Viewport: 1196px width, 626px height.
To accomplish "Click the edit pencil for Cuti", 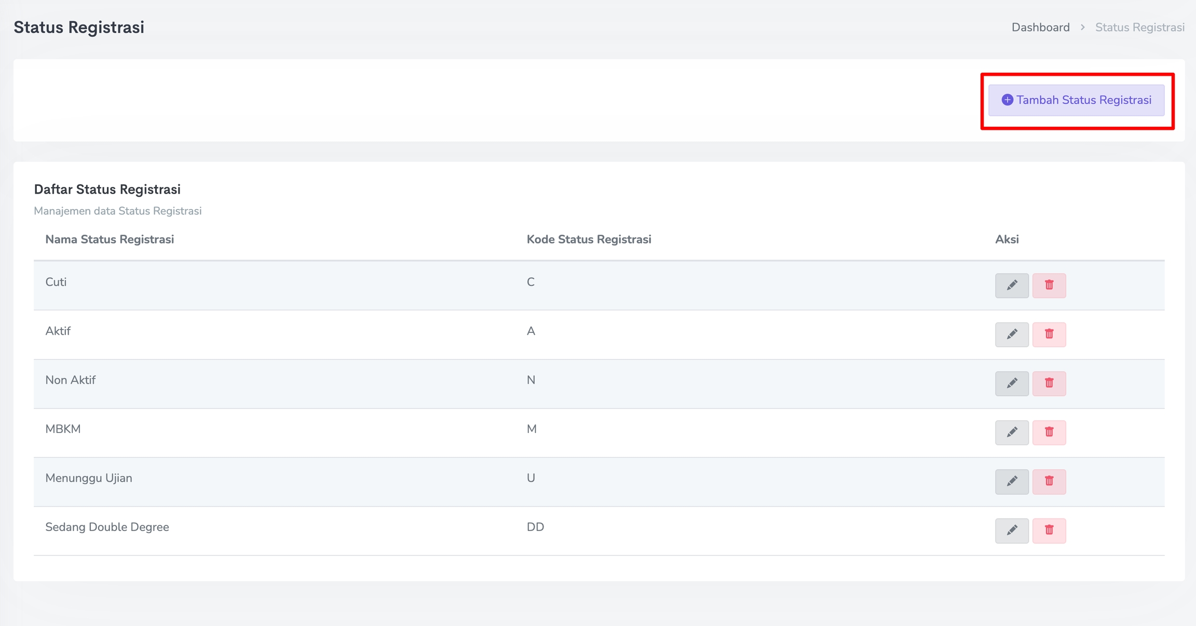I will (1012, 285).
